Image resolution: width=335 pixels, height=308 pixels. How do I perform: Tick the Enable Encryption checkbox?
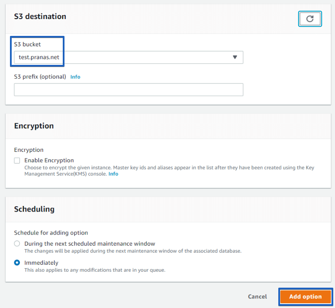pyautogui.click(x=17, y=160)
